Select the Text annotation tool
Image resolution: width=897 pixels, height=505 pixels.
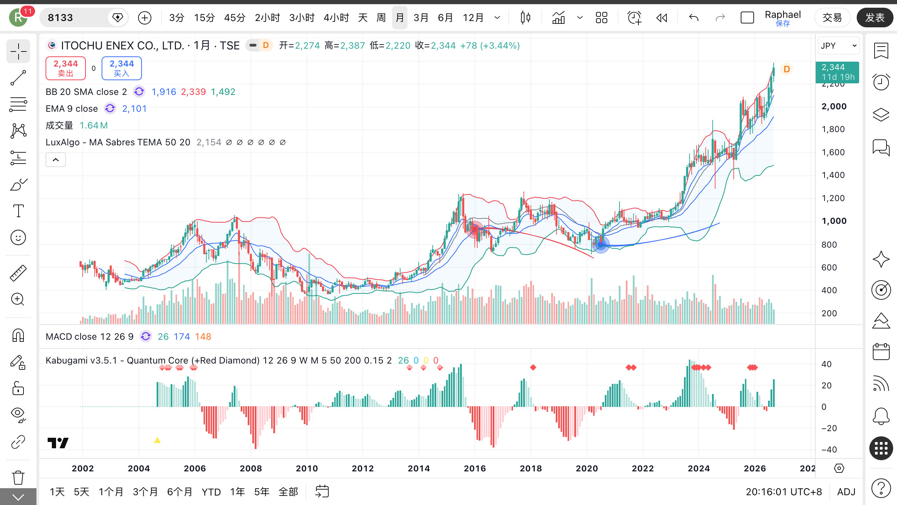18,211
